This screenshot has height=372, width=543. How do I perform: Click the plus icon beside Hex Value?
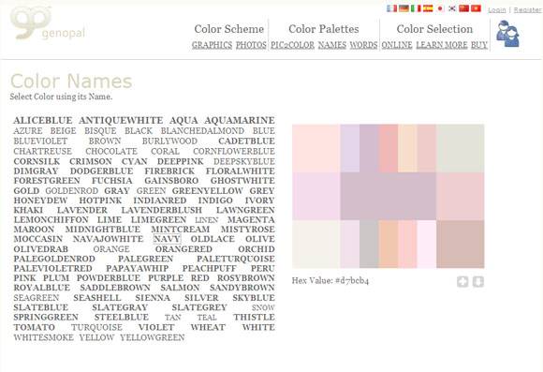pos(462,281)
